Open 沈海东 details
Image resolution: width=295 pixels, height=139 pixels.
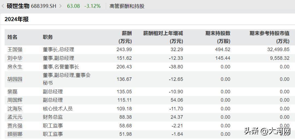(15, 109)
